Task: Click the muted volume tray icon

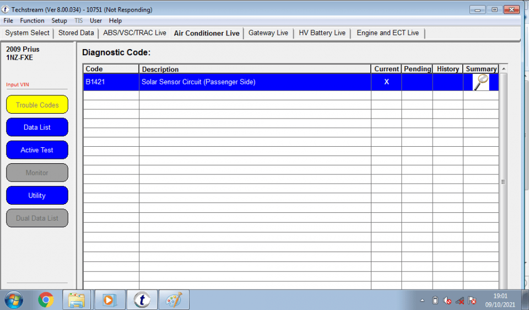Action: (447, 300)
